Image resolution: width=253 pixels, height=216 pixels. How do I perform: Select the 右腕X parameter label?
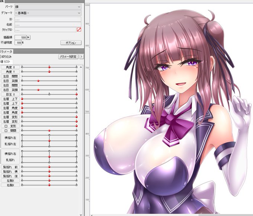[10, 185]
